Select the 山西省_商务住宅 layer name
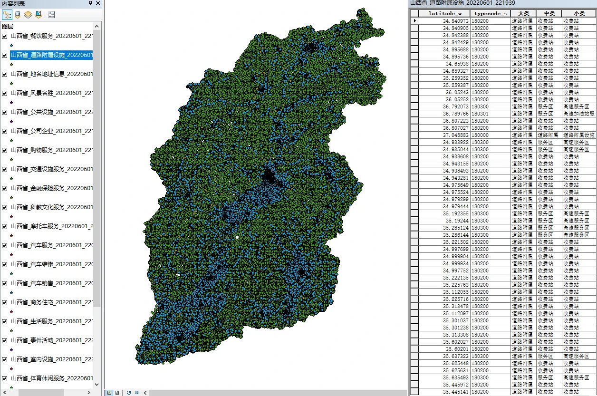The height and width of the screenshot is (396, 597). [x=52, y=302]
